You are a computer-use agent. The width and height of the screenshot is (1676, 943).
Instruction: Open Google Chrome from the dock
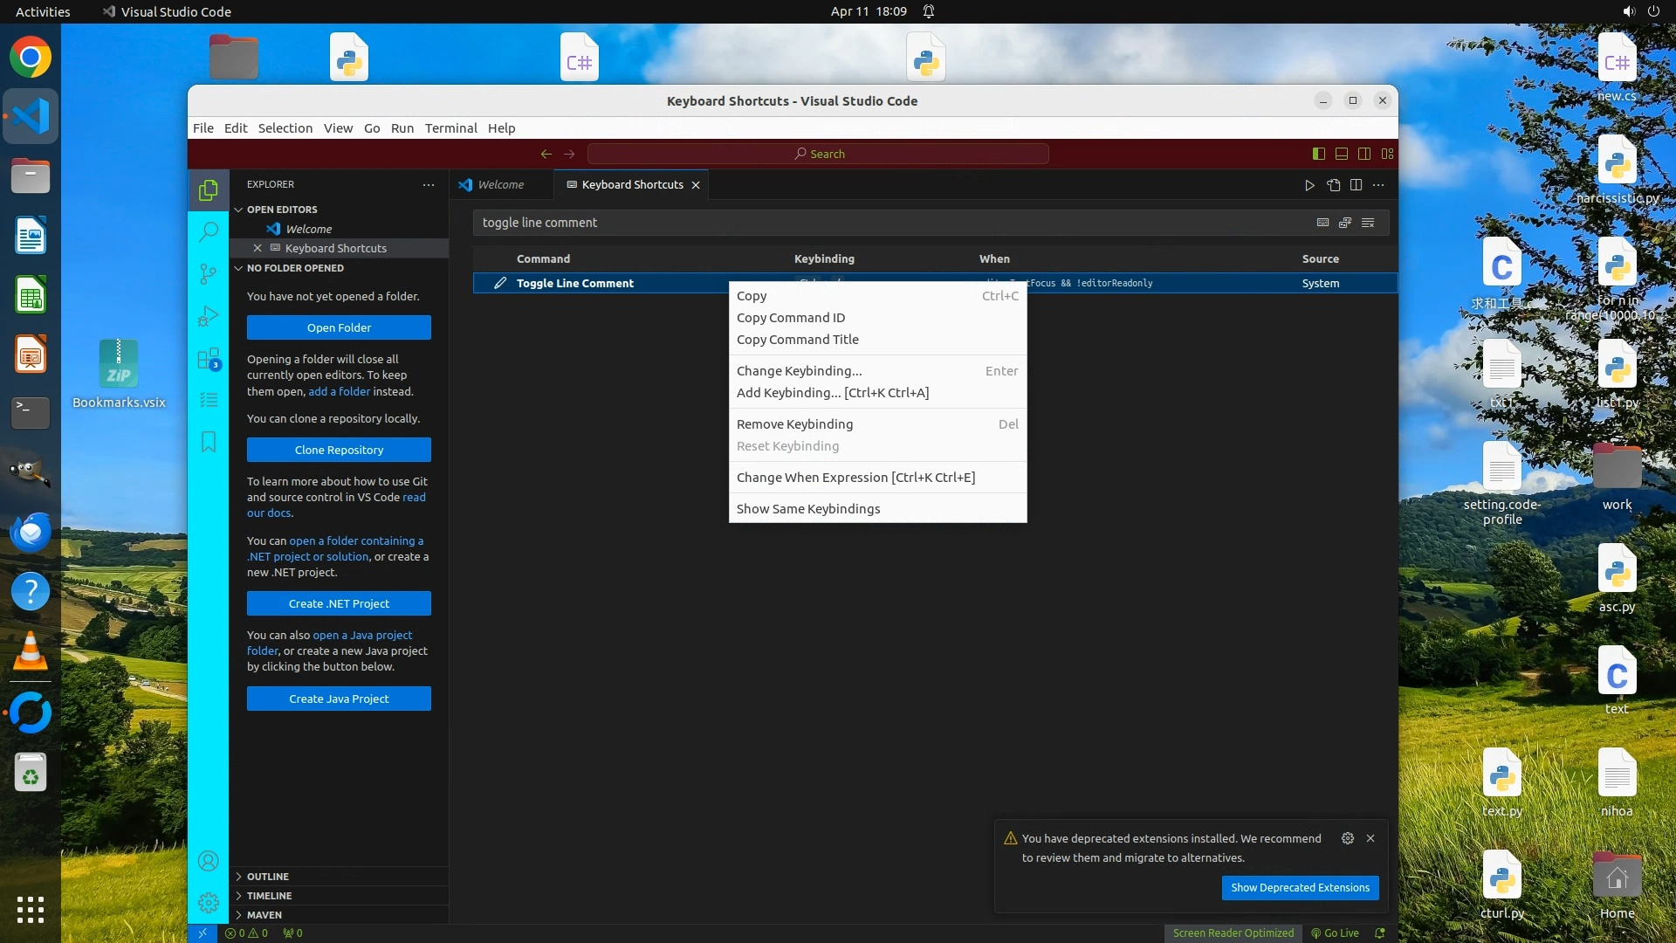point(31,58)
